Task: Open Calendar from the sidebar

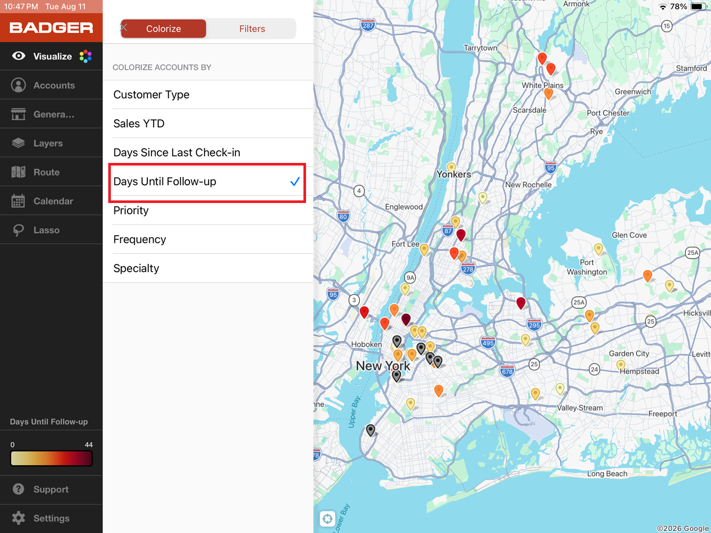Action: [x=51, y=201]
